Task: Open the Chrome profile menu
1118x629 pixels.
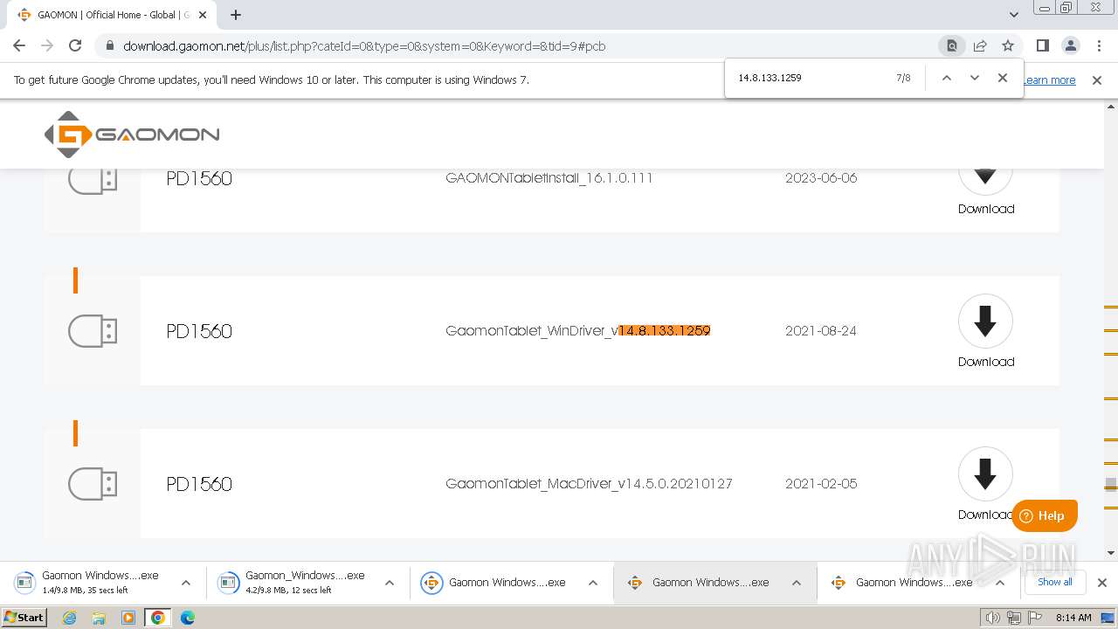Action: coord(1070,45)
